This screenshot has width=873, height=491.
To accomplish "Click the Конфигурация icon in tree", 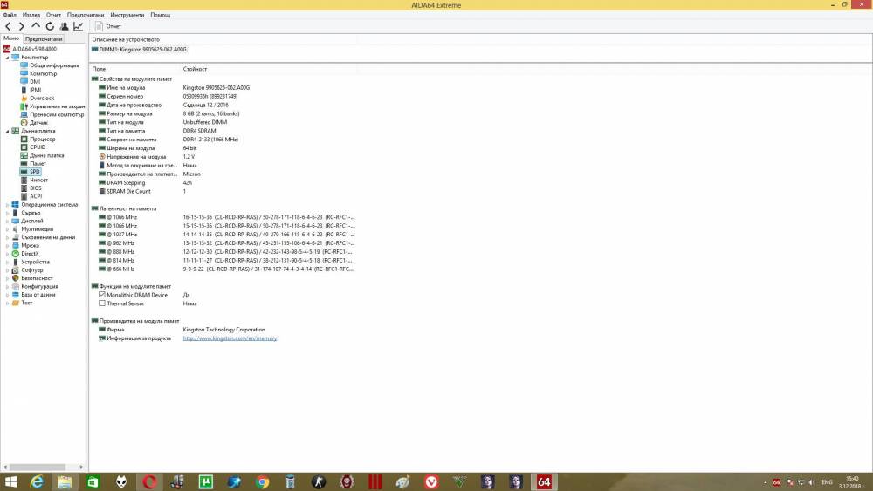I will [x=16, y=286].
